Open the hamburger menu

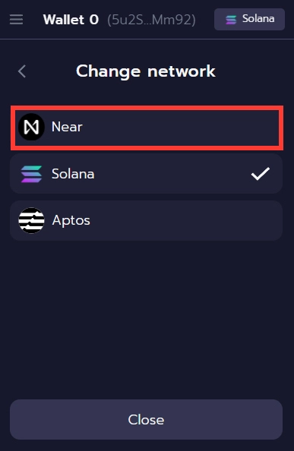[x=16, y=20]
